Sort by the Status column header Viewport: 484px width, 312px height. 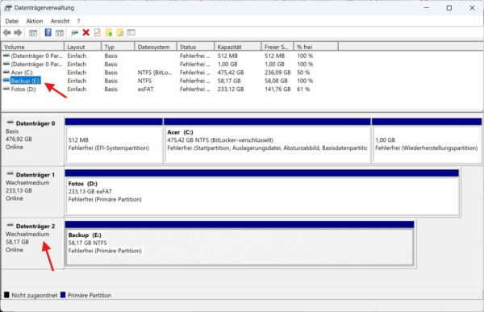(x=195, y=47)
